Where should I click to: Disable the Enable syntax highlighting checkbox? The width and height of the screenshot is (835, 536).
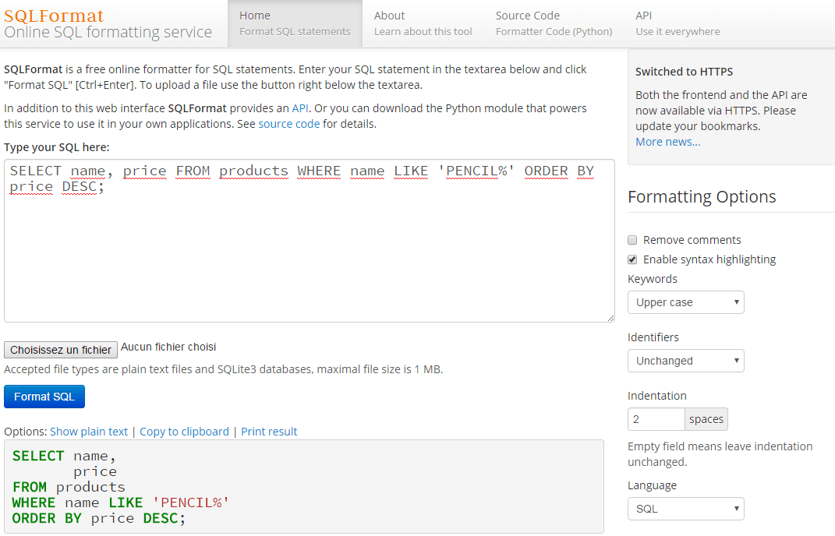pos(633,259)
